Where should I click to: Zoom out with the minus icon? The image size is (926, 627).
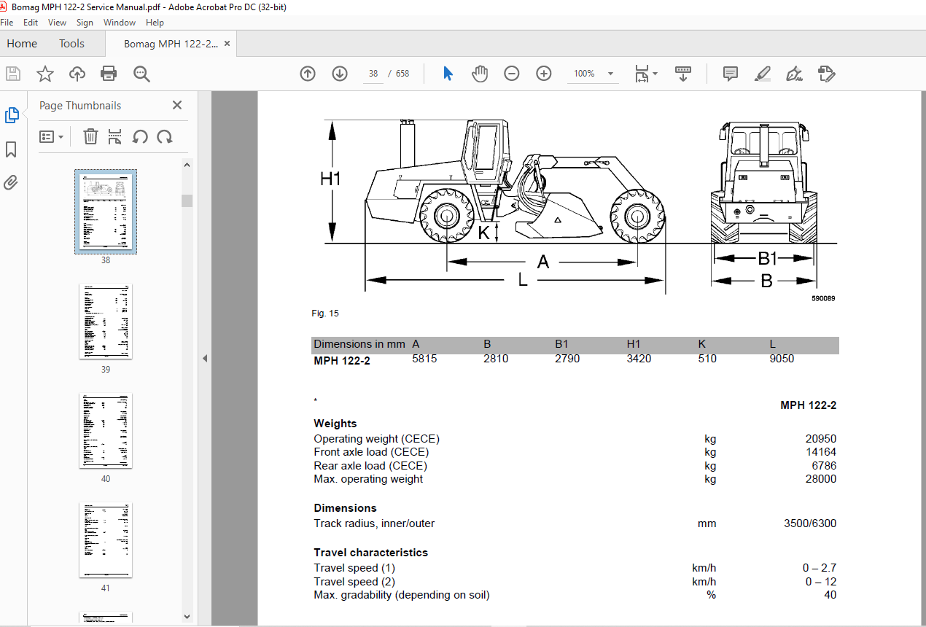click(x=512, y=74)
